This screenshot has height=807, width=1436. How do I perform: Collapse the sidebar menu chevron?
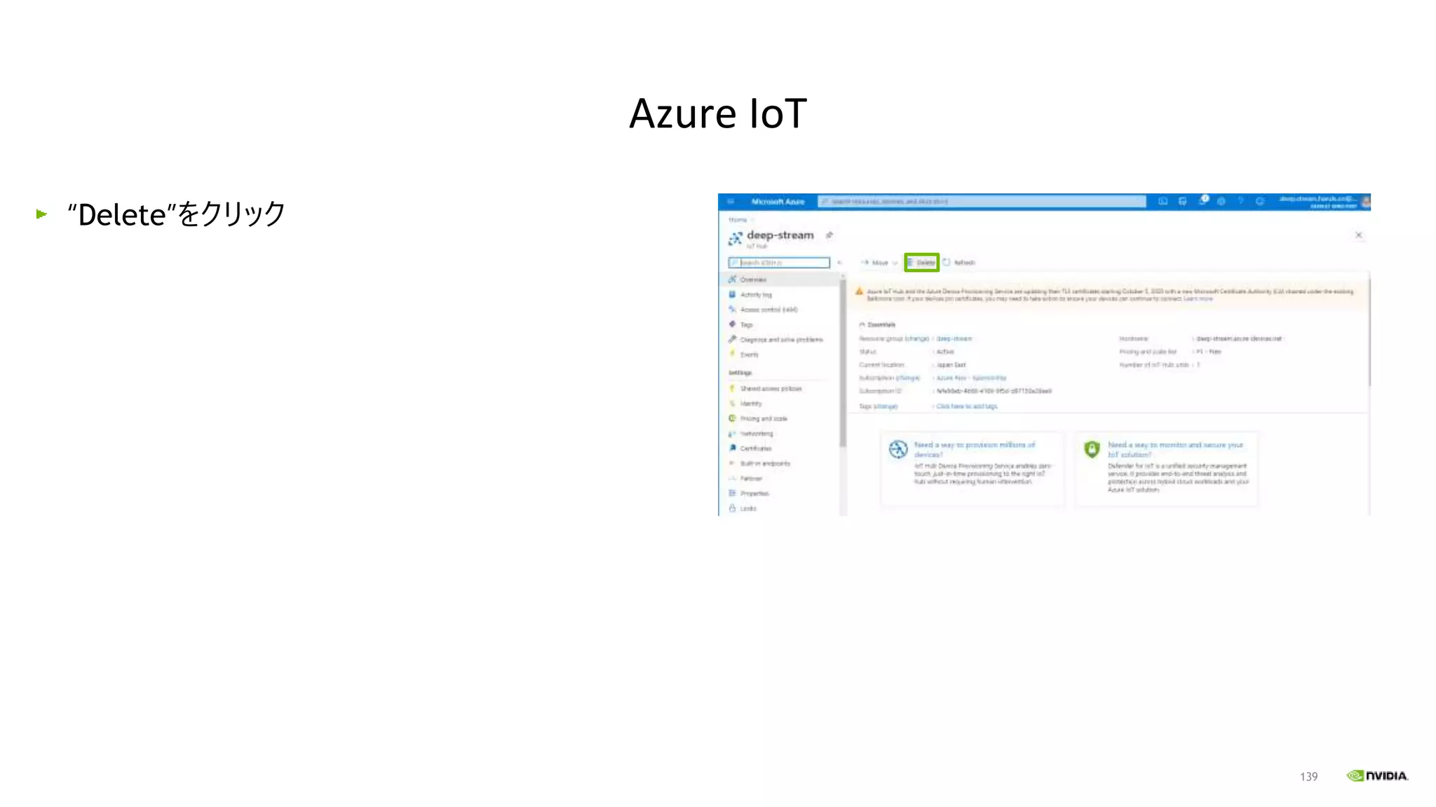(839, 263)
